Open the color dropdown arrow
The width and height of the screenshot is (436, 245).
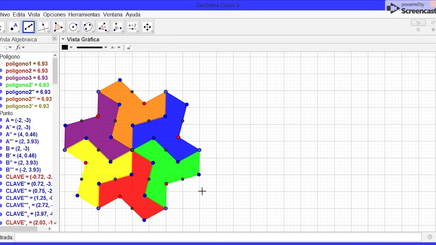[x=71, y=47]
